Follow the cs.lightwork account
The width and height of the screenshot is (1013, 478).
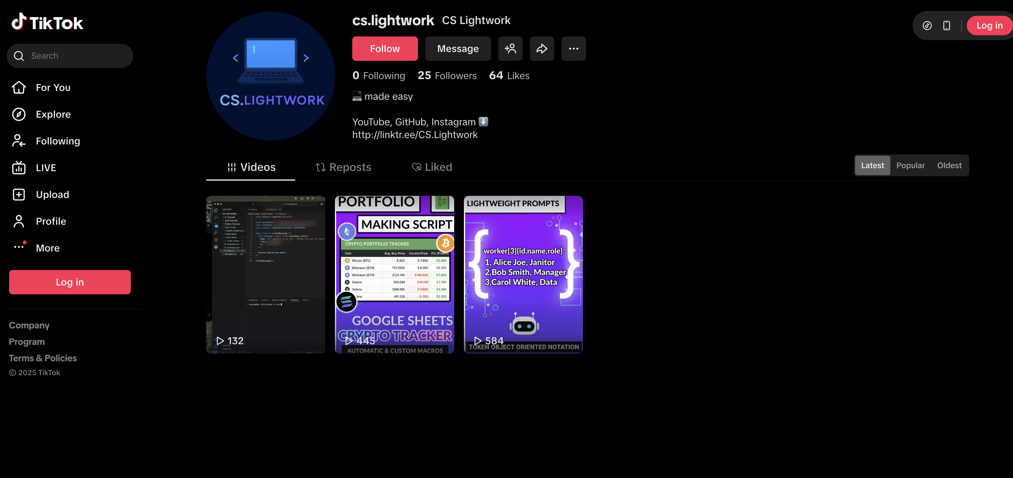pyautogui.click(x=385, y=48)
